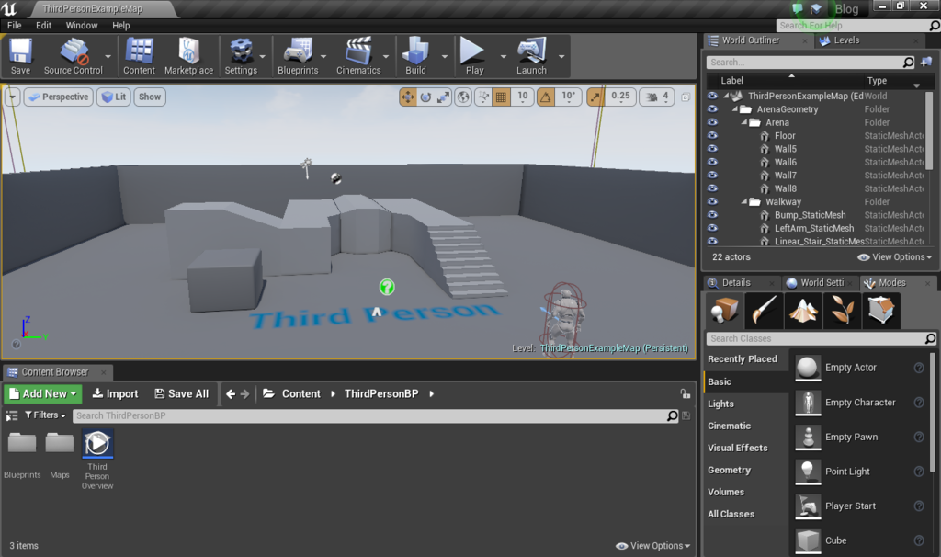The height and width of the screenshot is (557, 941).
Task: Open the File menu
Action: click(15, 25)
